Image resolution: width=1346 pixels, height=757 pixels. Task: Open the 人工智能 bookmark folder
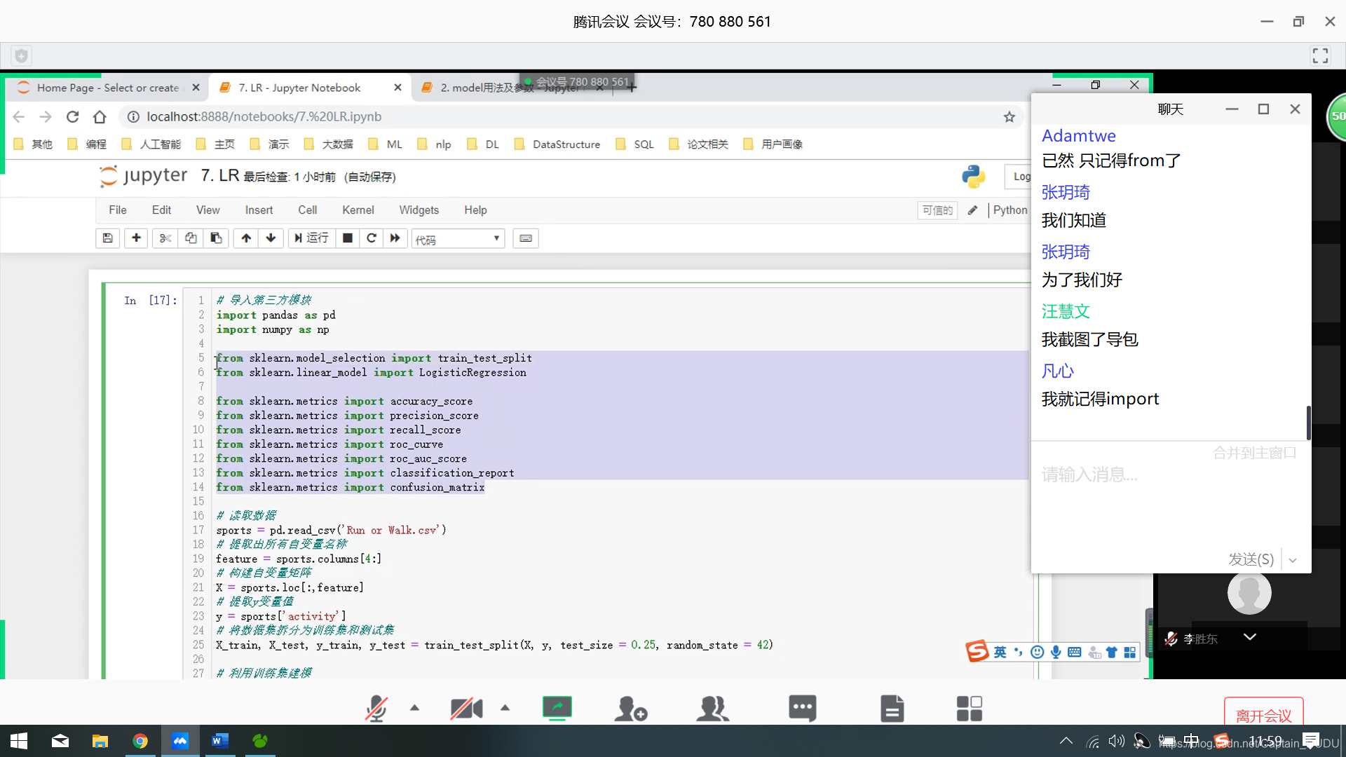click(x=151, y=144)
